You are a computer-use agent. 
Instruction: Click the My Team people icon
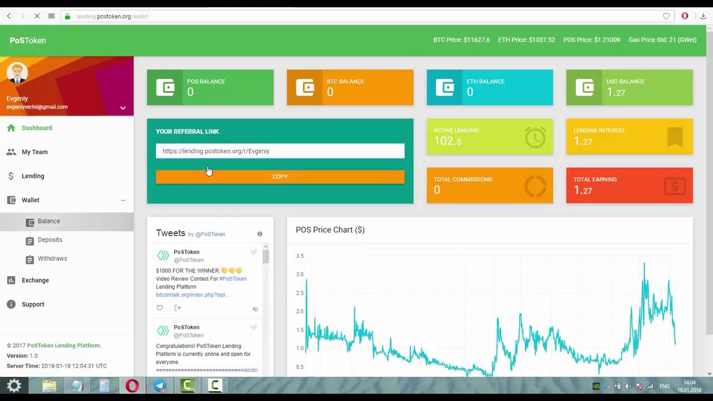tap(11, 152)
